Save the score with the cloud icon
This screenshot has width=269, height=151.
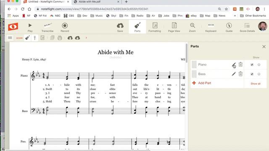click(x=120, y=27)
